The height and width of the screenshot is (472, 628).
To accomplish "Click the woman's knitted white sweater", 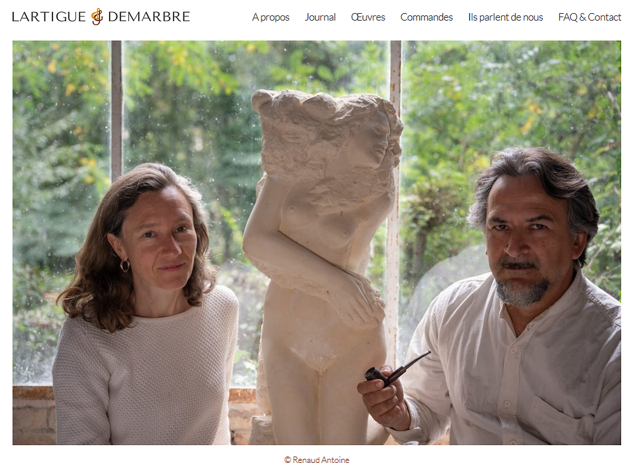I will coord(144,373).
